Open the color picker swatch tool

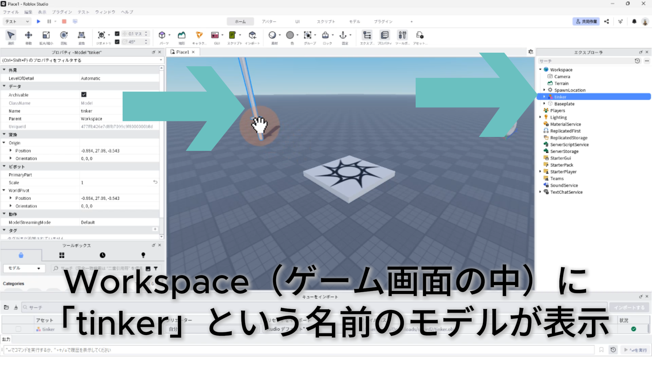tap(290, 35)
